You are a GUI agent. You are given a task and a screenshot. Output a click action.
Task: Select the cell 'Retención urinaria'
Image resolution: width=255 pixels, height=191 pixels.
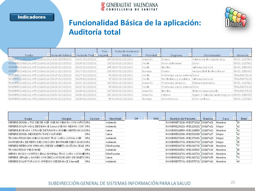pyautogui.click(x=212, y=83)
